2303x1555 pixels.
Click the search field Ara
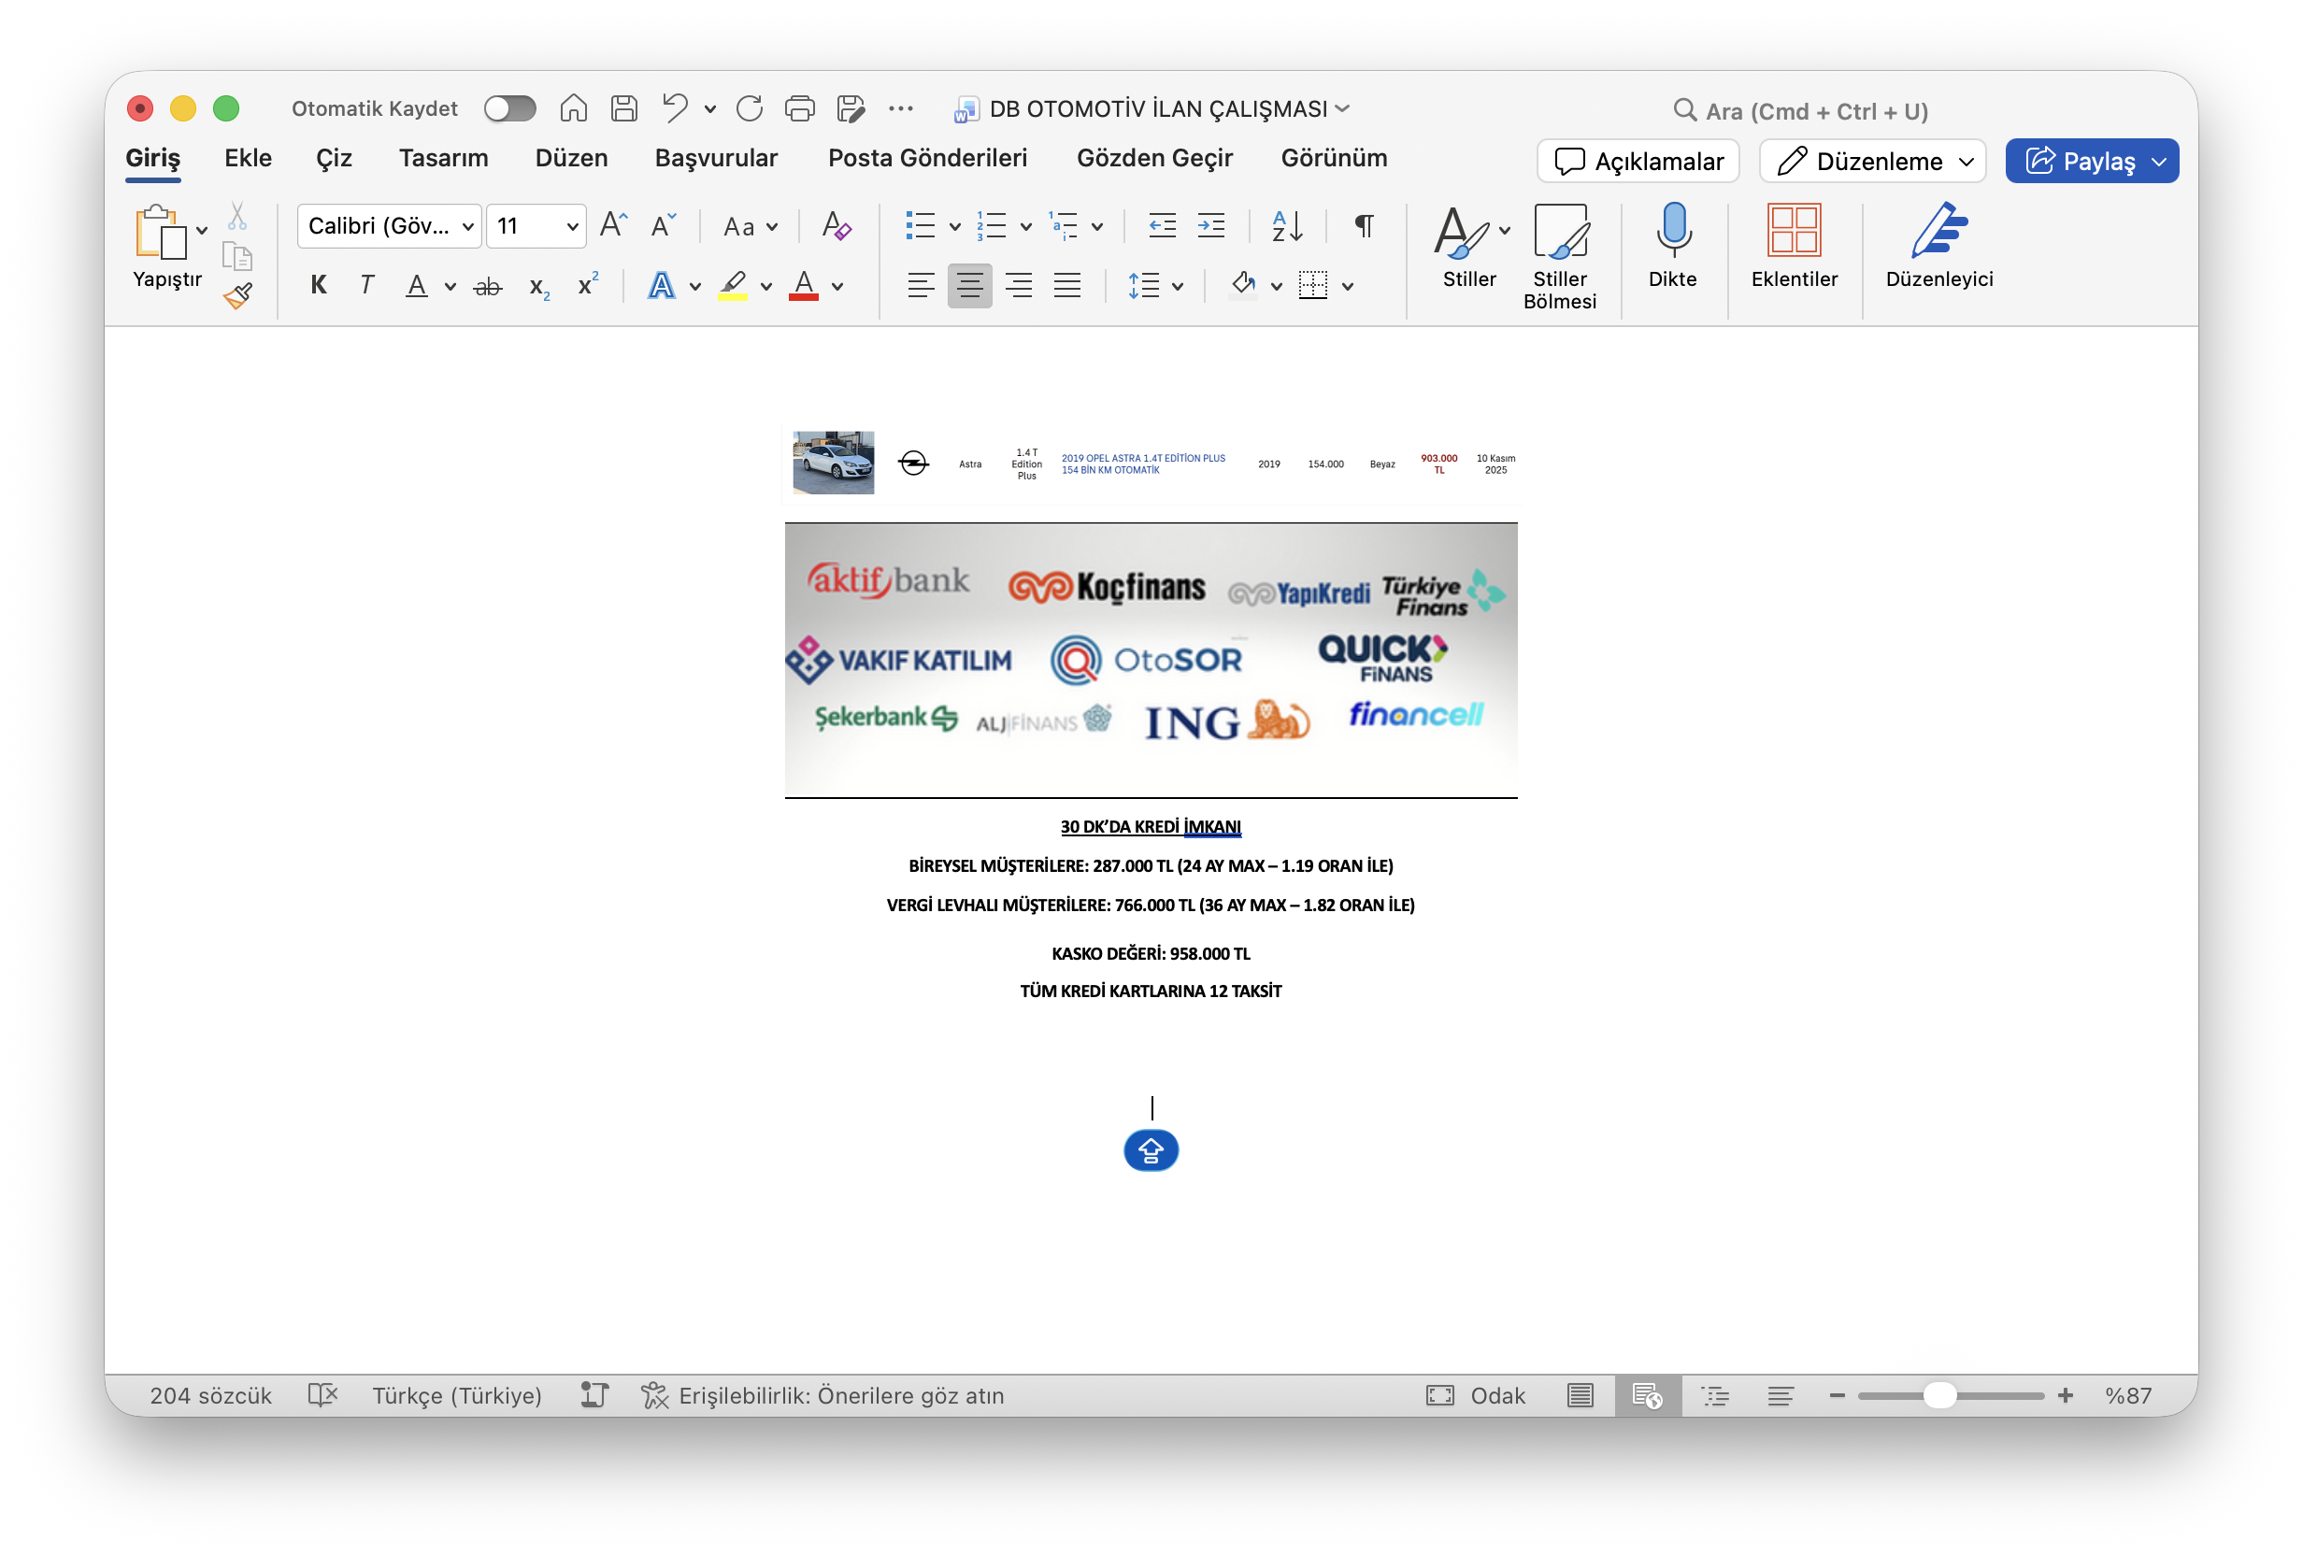[x=1803, y=111]
